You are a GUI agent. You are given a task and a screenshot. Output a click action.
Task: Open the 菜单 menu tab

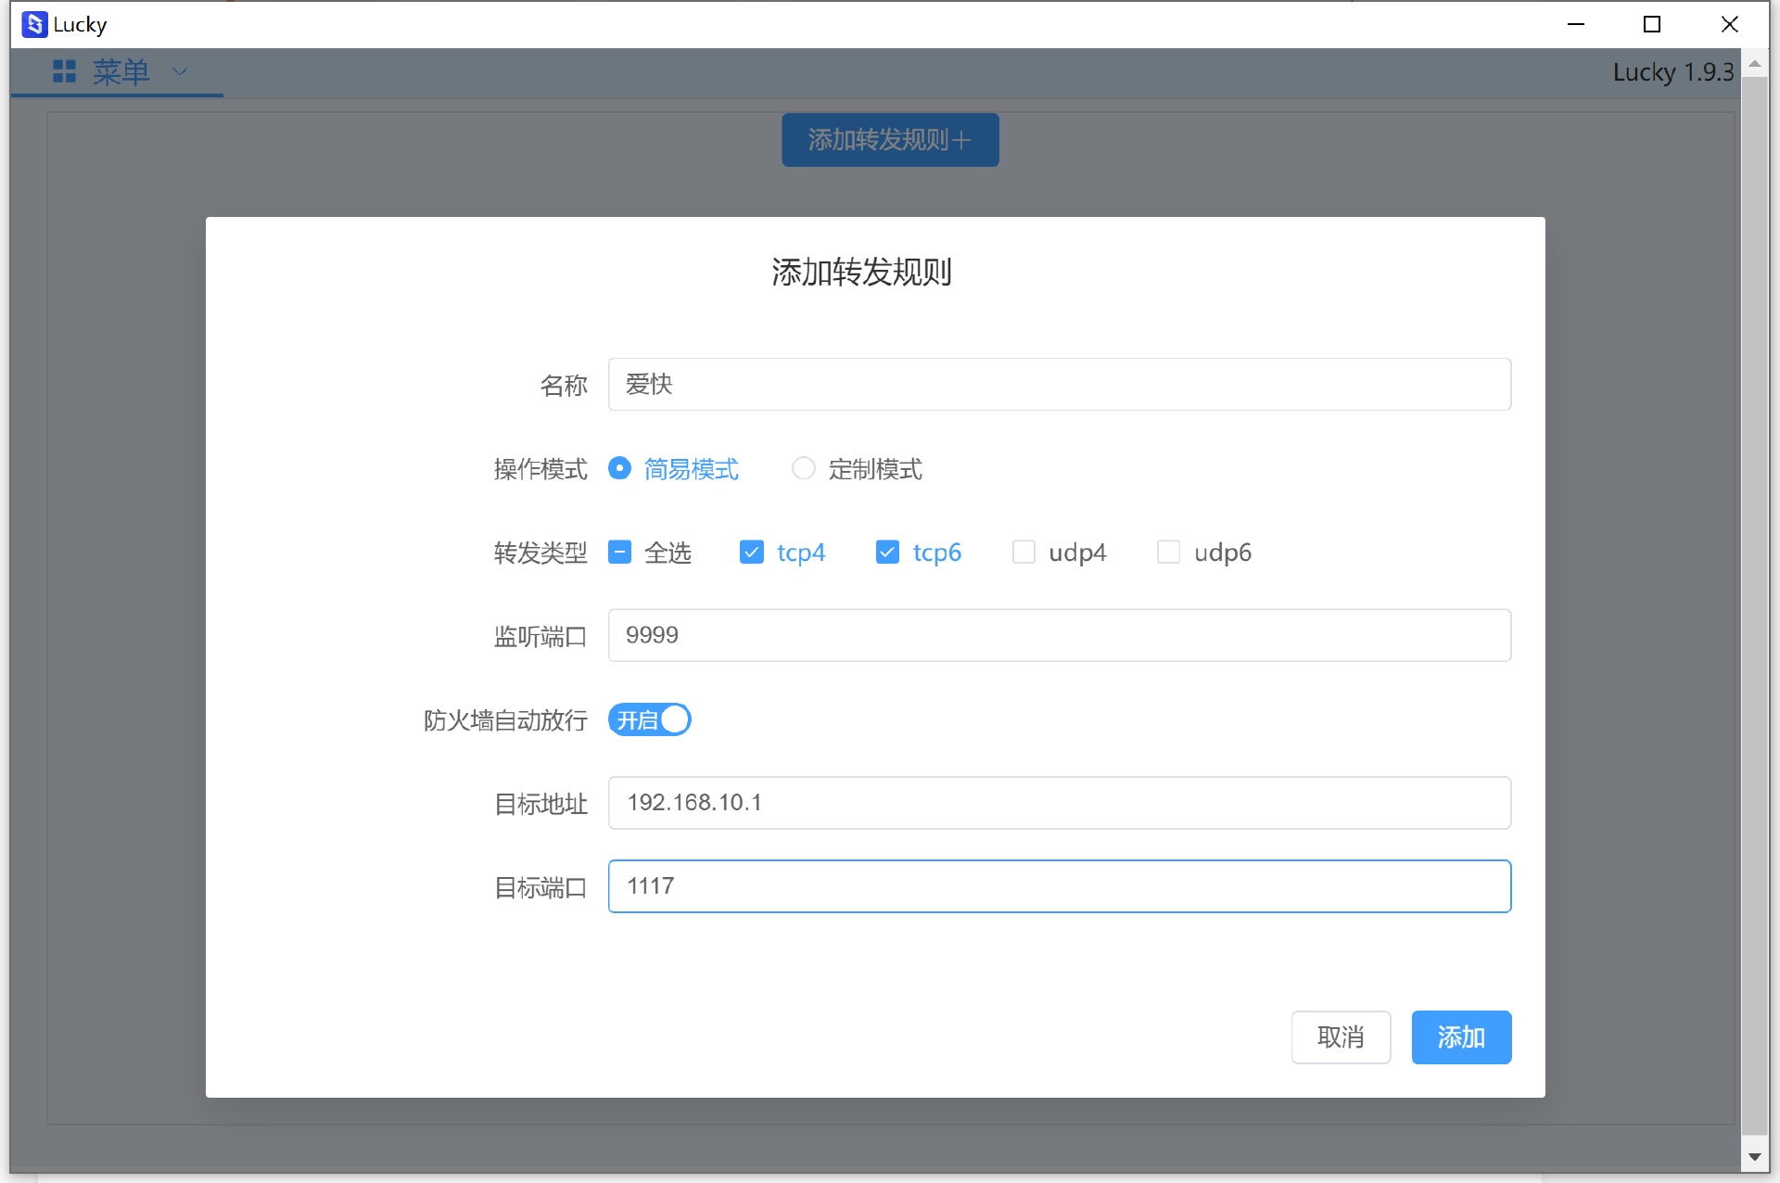pos(121,71)
